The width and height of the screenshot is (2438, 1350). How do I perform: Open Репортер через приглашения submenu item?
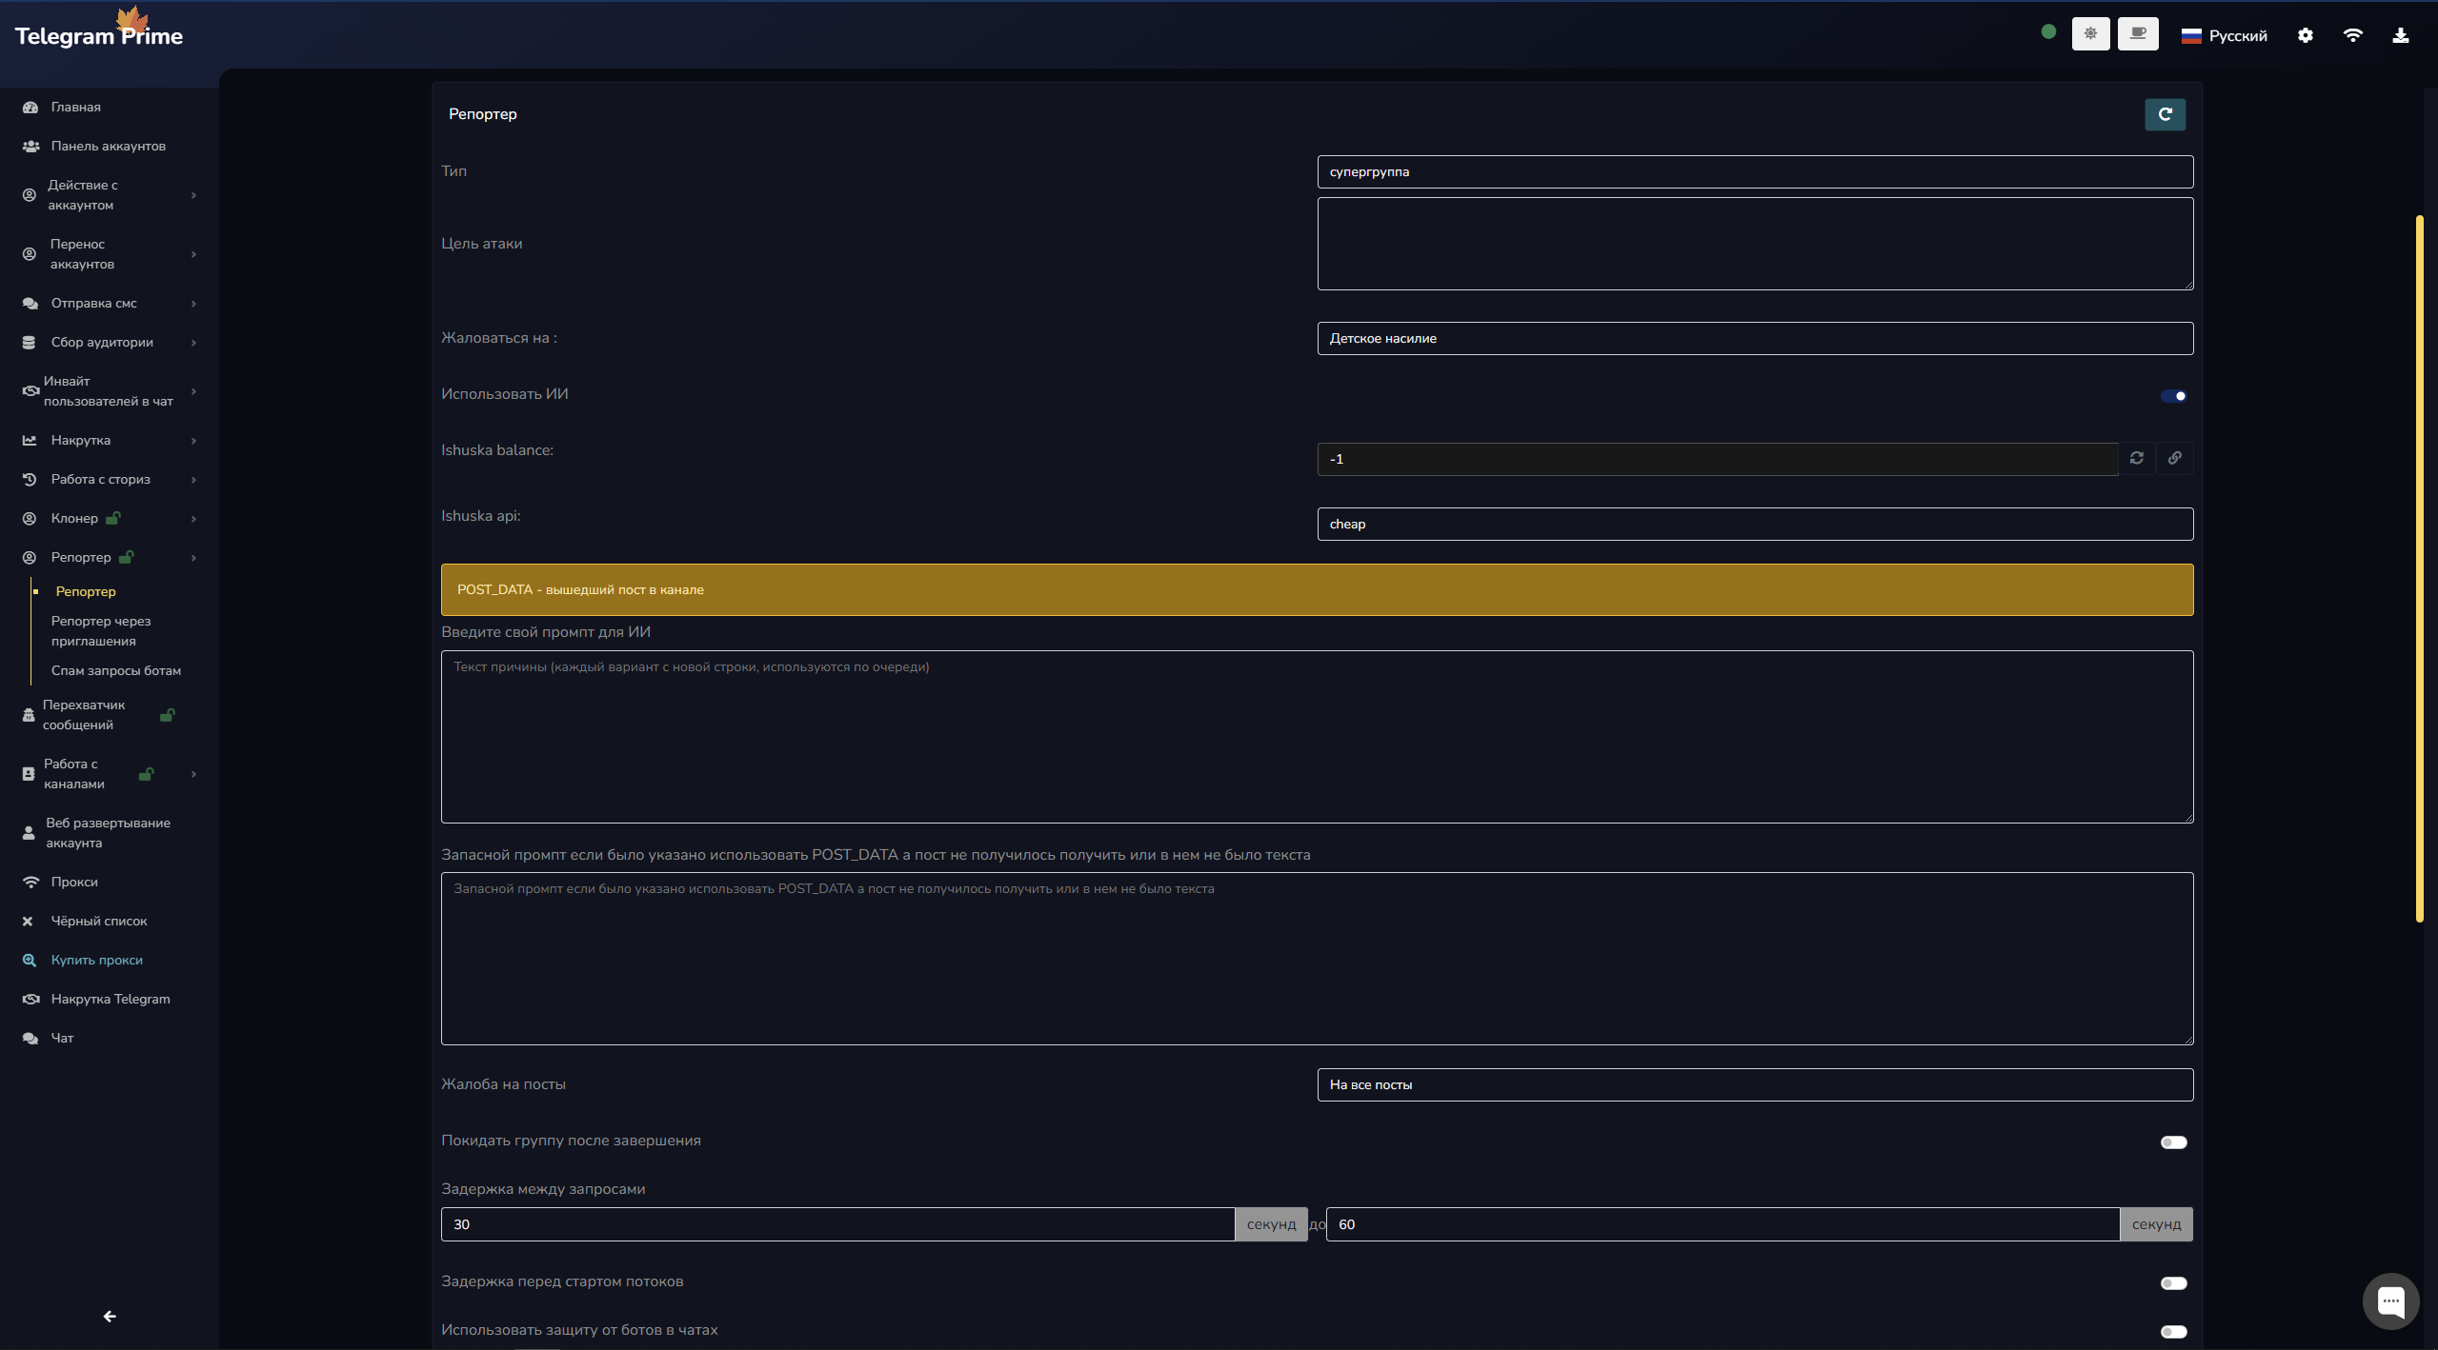[x=101, y=632]
